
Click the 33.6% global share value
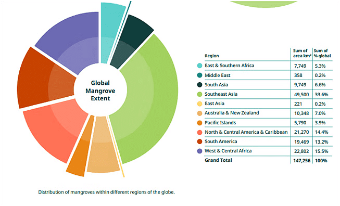pyautogui.click(x=321, y=95)
